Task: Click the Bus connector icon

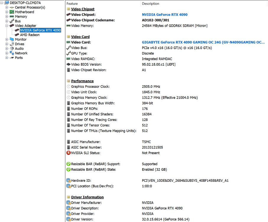Action: click(12, 21)
